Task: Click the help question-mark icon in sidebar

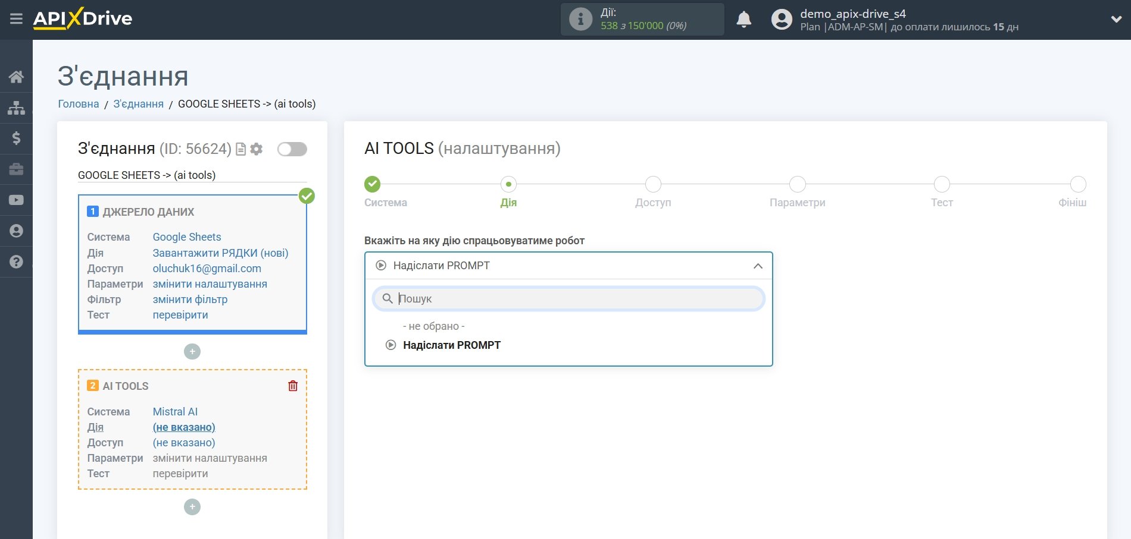Action: (16, 261)
